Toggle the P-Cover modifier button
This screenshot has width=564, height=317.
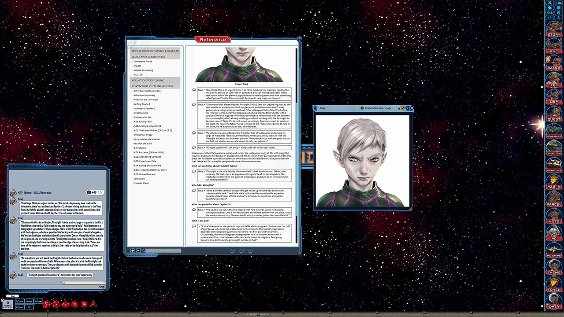pos(19,302)
